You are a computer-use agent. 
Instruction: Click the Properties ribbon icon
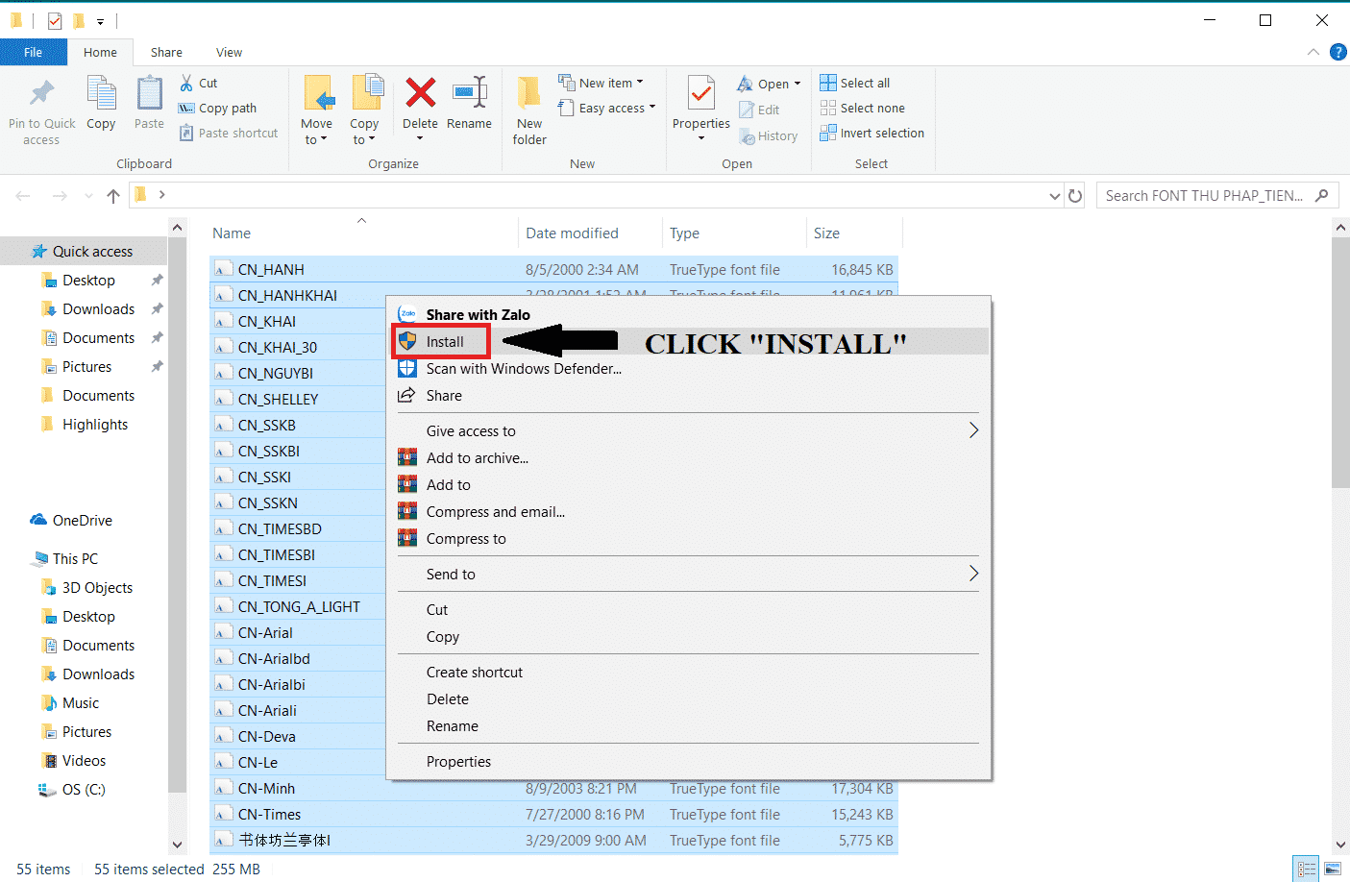701,93
